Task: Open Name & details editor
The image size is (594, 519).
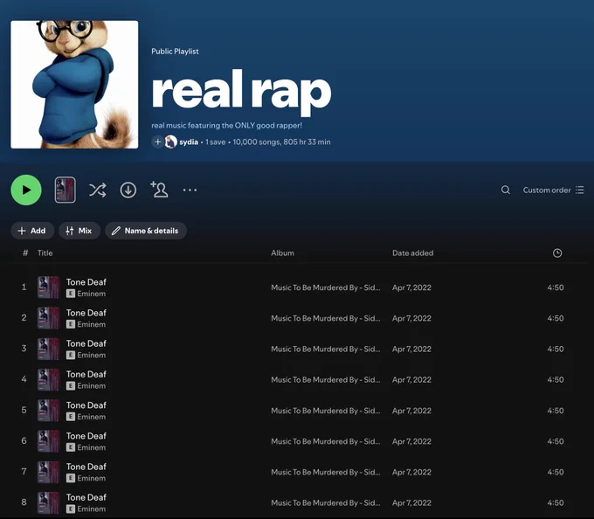Action: [x=146, y=231]
